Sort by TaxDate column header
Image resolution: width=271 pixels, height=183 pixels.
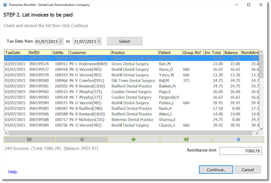[x=16, y=53]
